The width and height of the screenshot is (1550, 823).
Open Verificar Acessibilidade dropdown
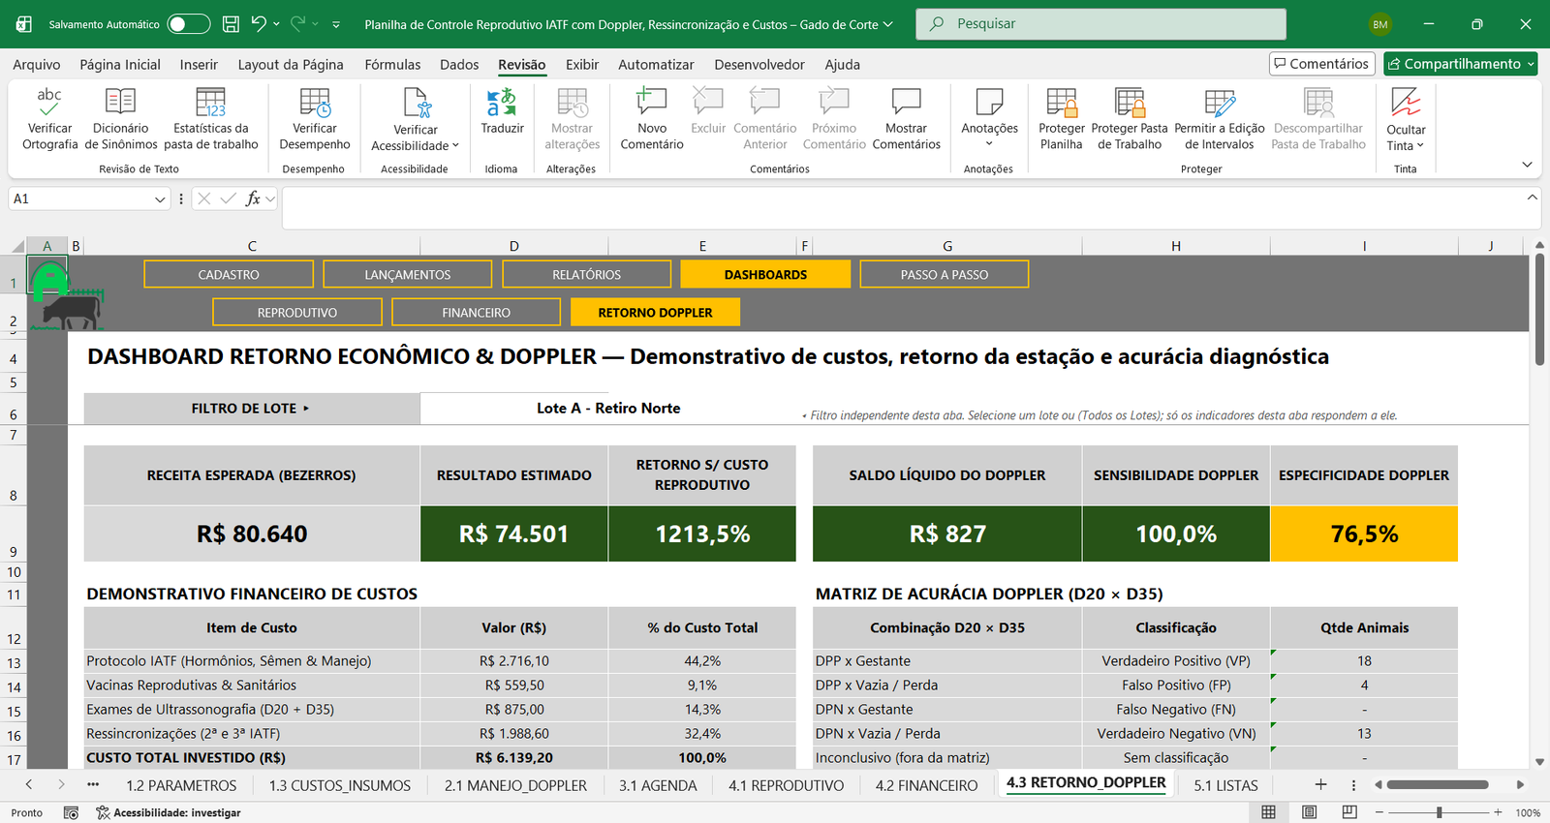(x=416, y=120)
